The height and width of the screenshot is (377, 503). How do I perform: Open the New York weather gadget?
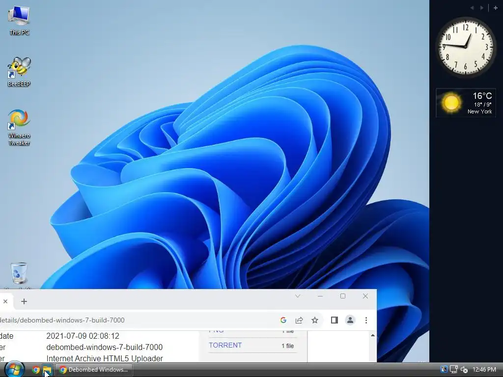tap(466, 103)
